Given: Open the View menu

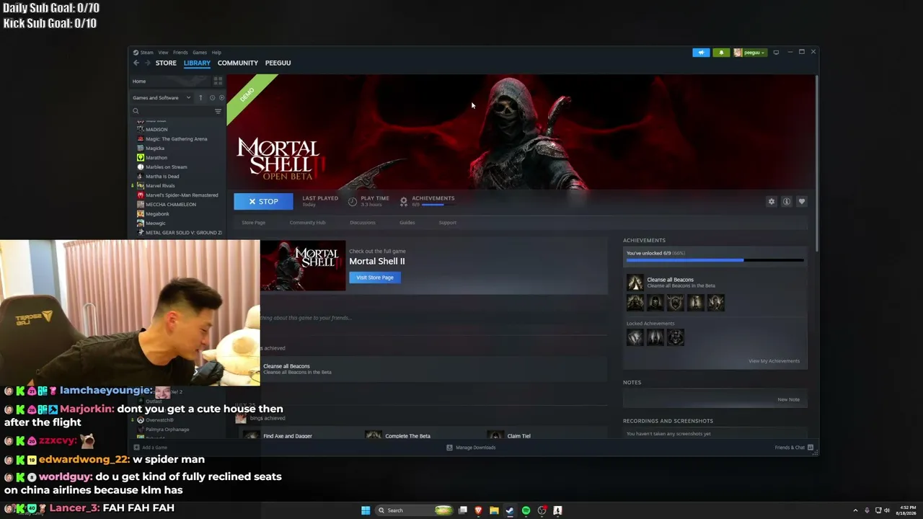Looking at the screenshot, I should pyautogui.click(x=163, y=53).
